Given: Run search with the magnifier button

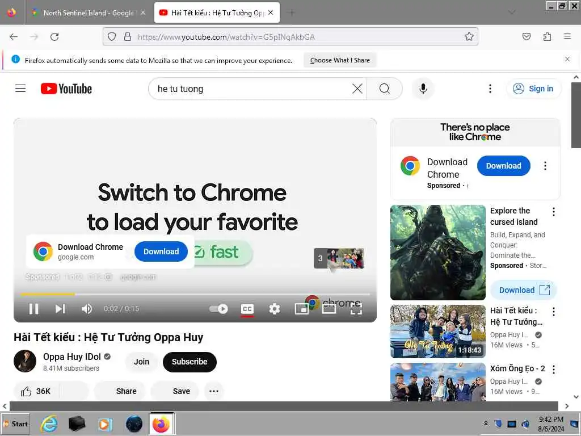Looking at the screenshot, I should click(385, 89).
